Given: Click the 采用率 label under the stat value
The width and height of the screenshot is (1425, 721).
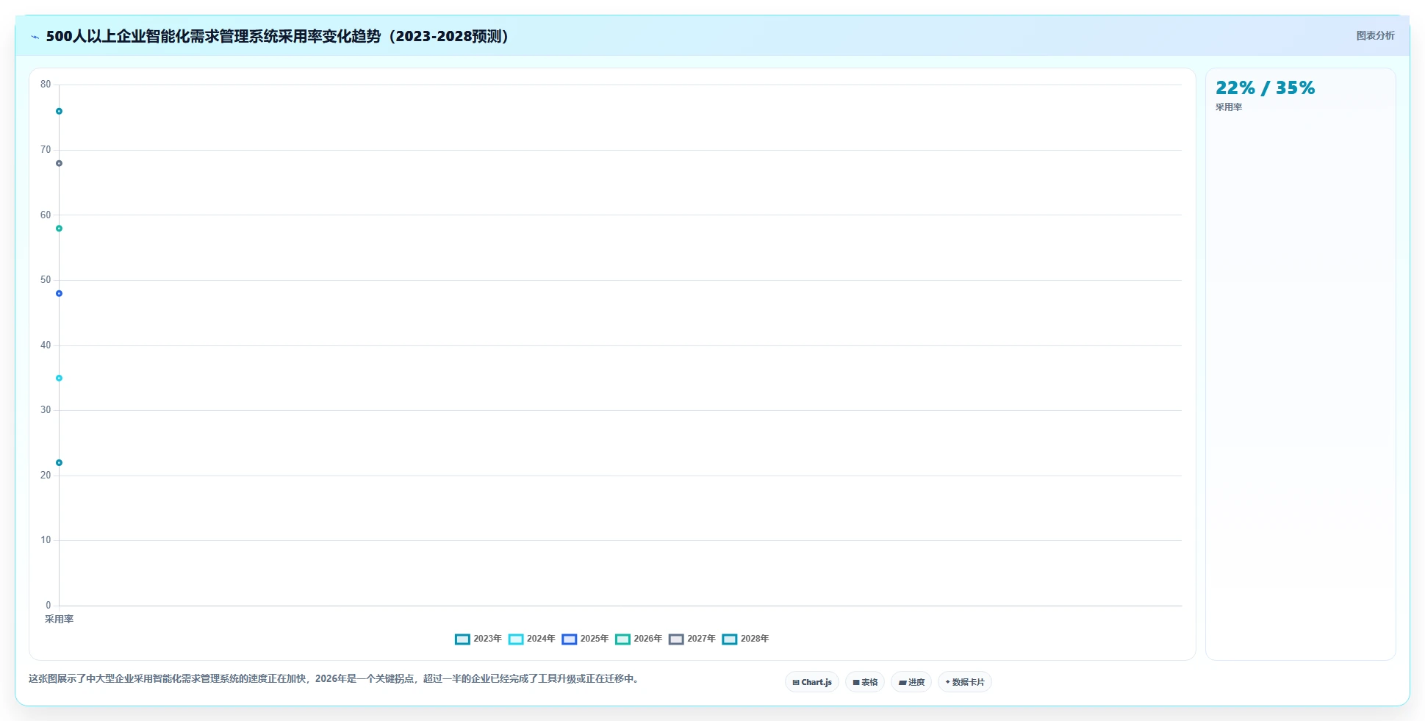Looking at the screenshot, I should [x=1229, y=107].
